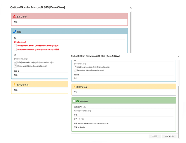Click the red warning triangle icon
This screenshot has width=186, height=143.
click(x=14, y=16)
